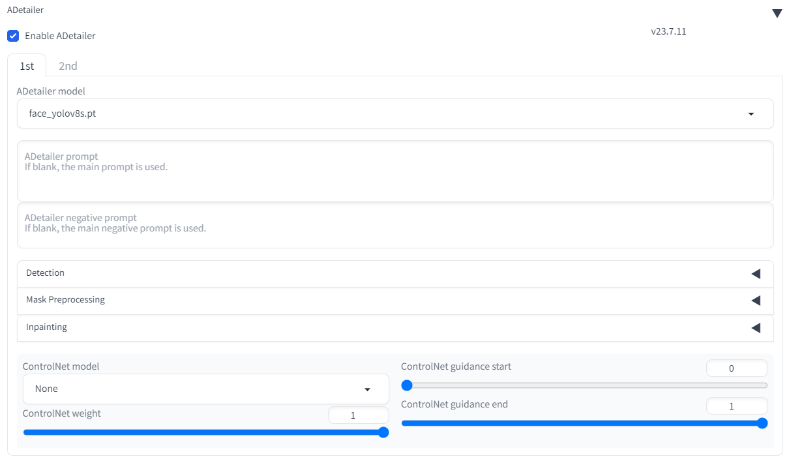This screenshot has width=789, height=461.
Task: Click the Mask Preprocessing triangle icon
Action: (x=756, y=301)
